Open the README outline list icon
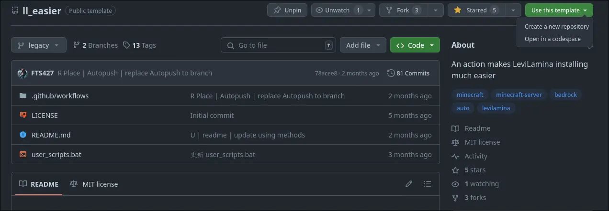Screen dimensions: 609x211 click(428, 184)
